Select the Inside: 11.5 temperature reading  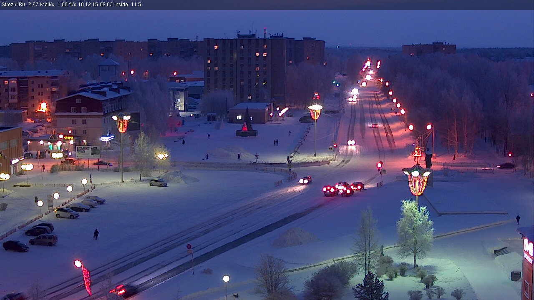[128, 5]
